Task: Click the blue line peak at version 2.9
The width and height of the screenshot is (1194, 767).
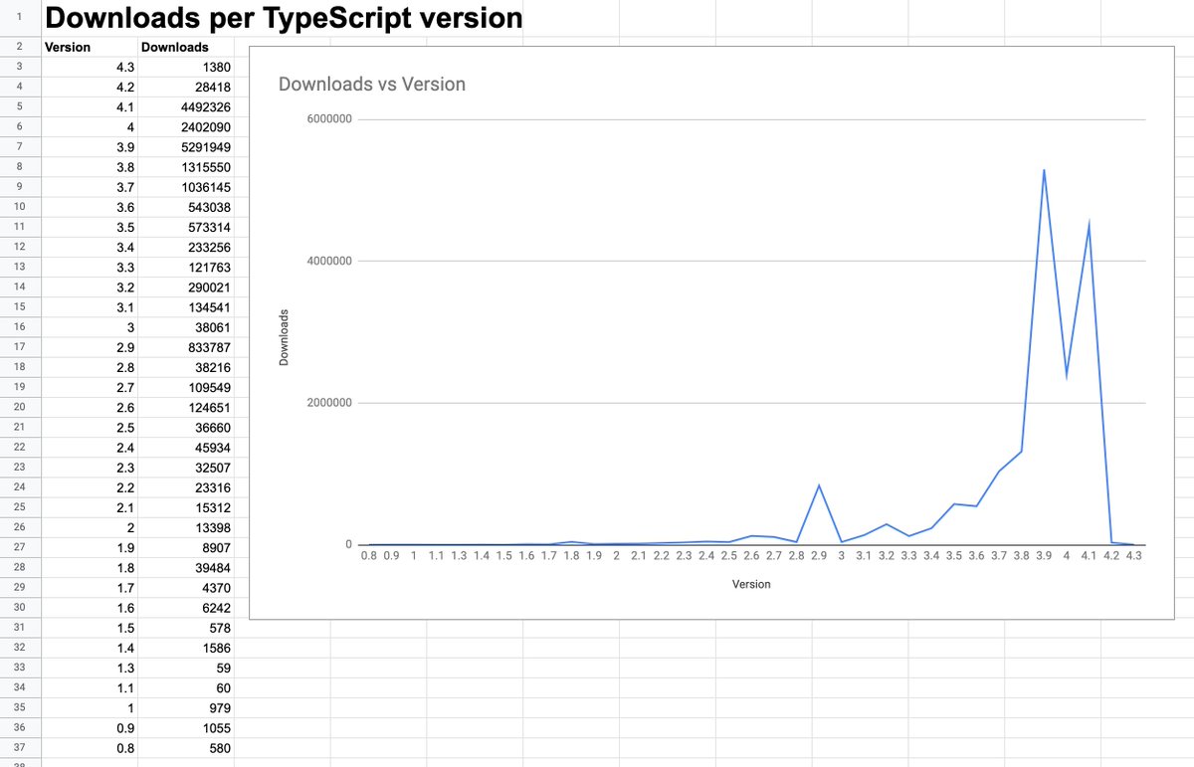Action: click(819, 486)
